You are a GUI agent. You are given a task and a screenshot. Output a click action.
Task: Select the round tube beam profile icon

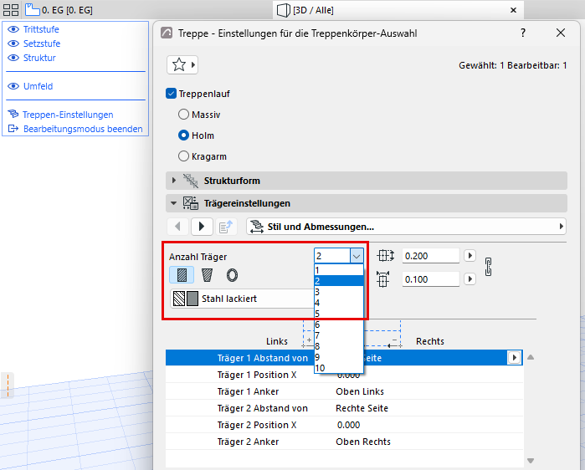tap(232, 275)
